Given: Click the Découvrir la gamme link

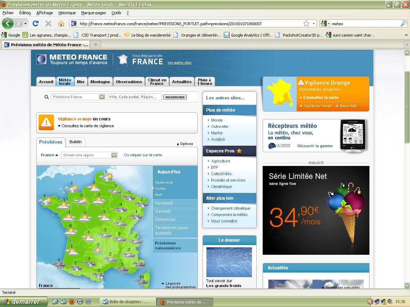Looking at the screenshot, I should click(x=315, y=146).
